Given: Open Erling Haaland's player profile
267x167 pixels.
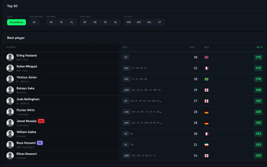Looking at the screenshot, I should tap(27, 55).
